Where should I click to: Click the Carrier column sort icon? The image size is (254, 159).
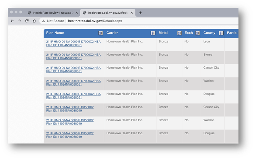click(x=153, y=33)
